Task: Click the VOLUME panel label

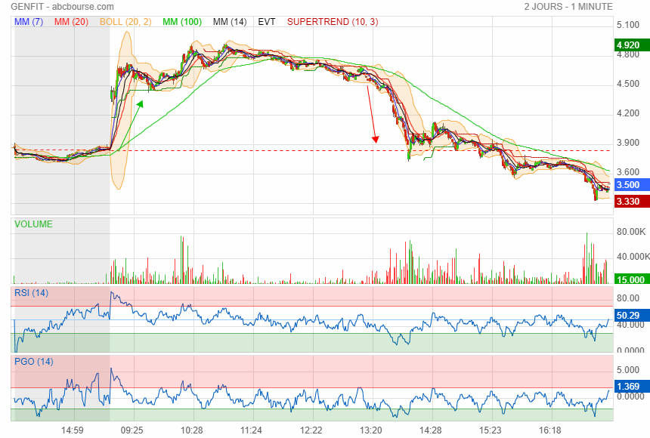Action: coord(33,224)
